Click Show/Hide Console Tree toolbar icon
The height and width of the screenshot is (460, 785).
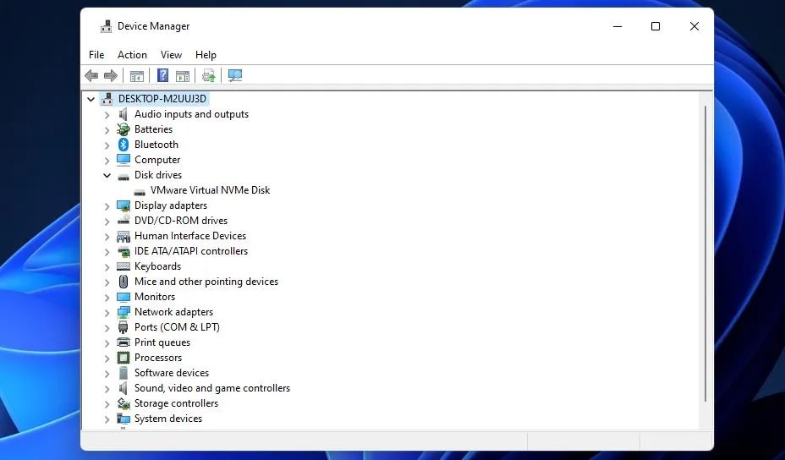(x=137, y=76)
